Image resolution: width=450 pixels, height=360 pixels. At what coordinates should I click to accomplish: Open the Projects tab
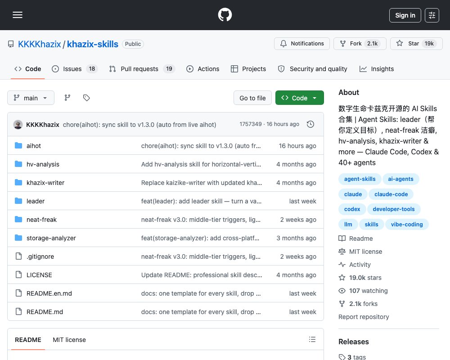[248, 69]
